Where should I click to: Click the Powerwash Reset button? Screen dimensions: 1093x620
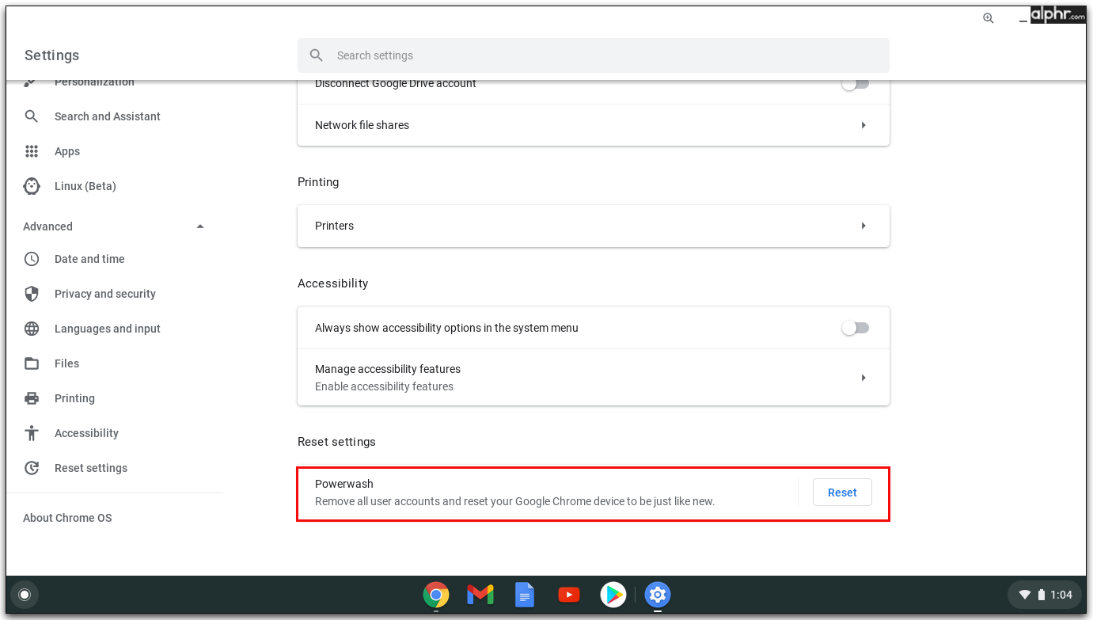click(x=842, y=493)
